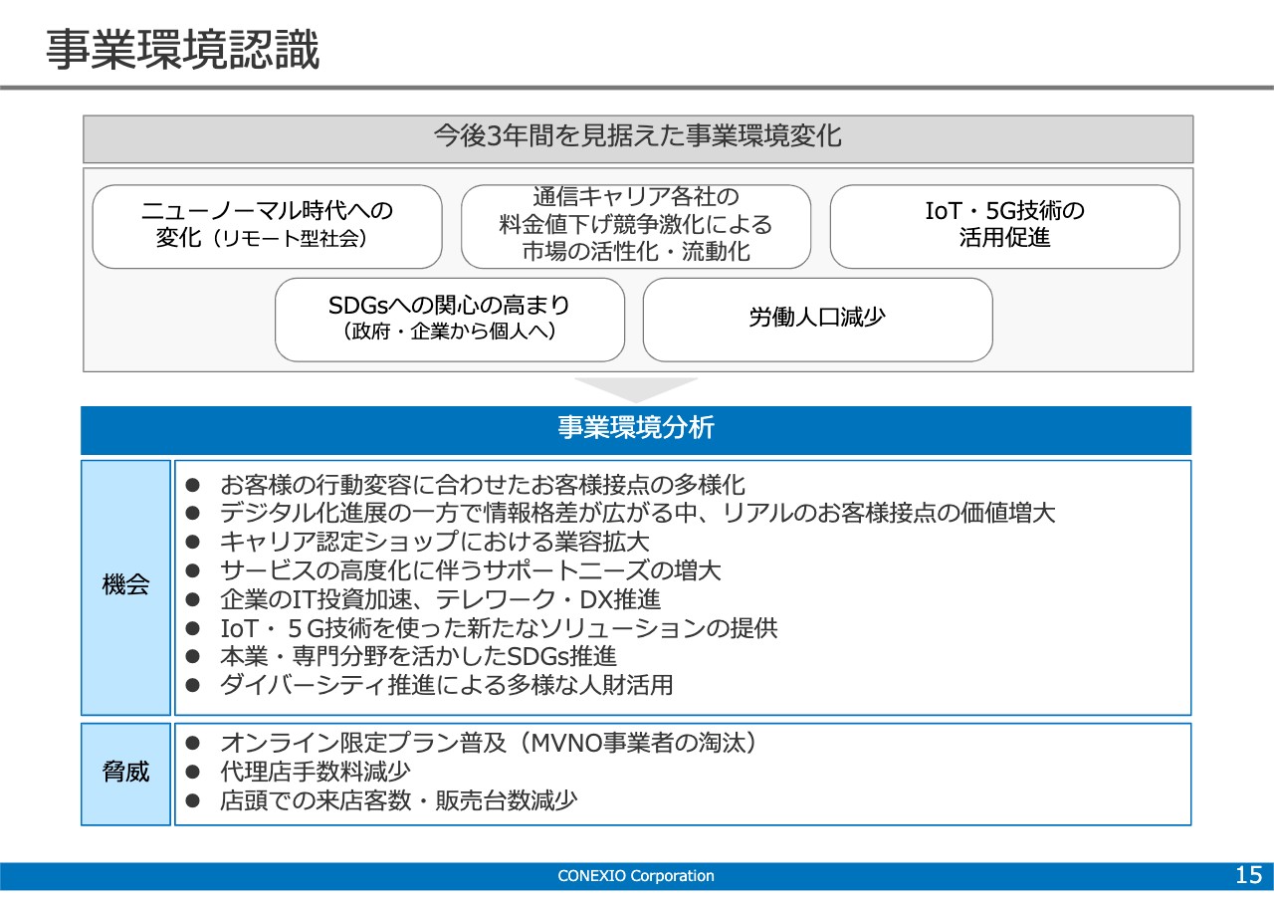
Task: Click the IoT・5G技術の活用促進 box
Action: 1004,226
